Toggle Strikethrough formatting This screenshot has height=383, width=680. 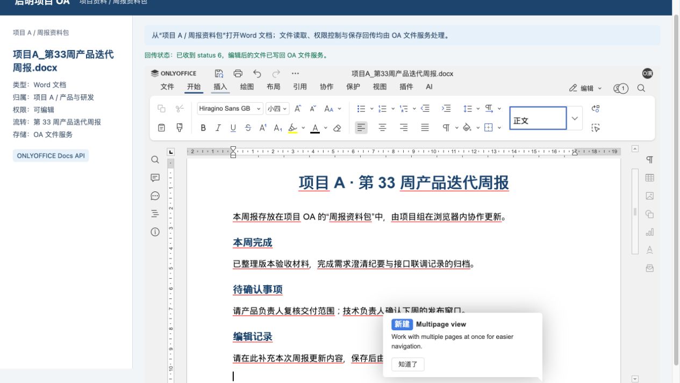[248, 127]
